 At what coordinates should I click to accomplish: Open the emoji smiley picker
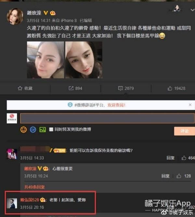click(23, 130)
